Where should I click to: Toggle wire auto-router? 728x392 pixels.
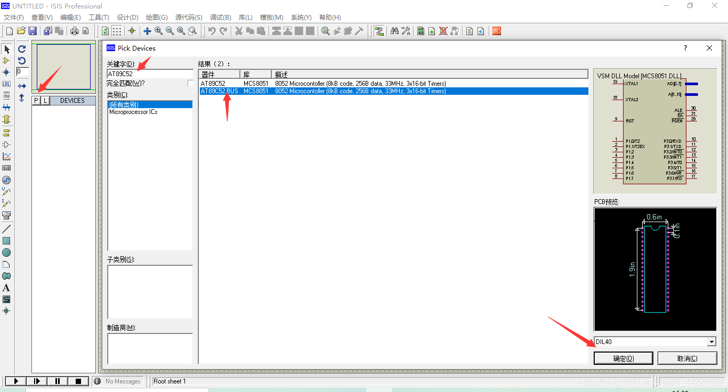(379, 31)
